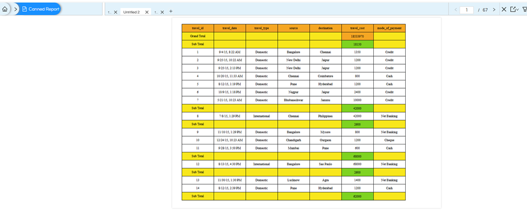
Task: Close the report with the X icon
Action: (x=504, y=10)
